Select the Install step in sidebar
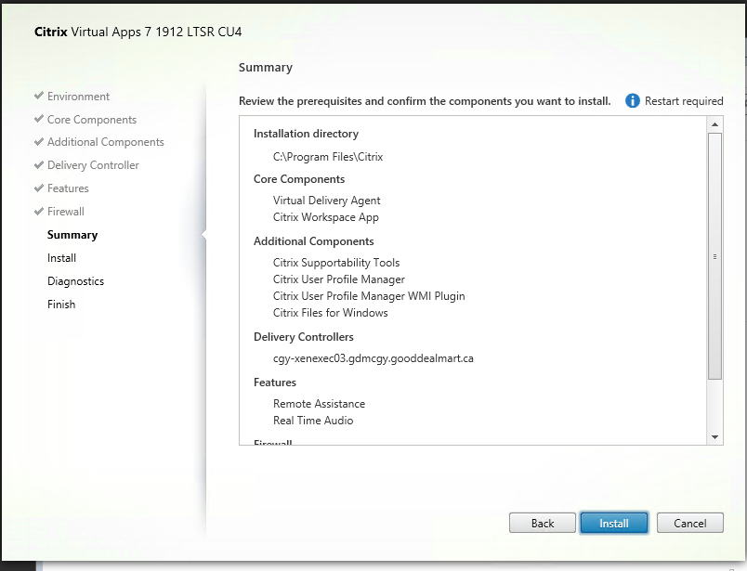Viewport: 747px width, 571px height. pyautogui.click(x=61, y=258)
